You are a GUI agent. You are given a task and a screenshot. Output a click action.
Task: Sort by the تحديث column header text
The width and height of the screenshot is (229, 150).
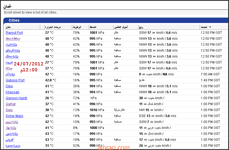(204, 27)
